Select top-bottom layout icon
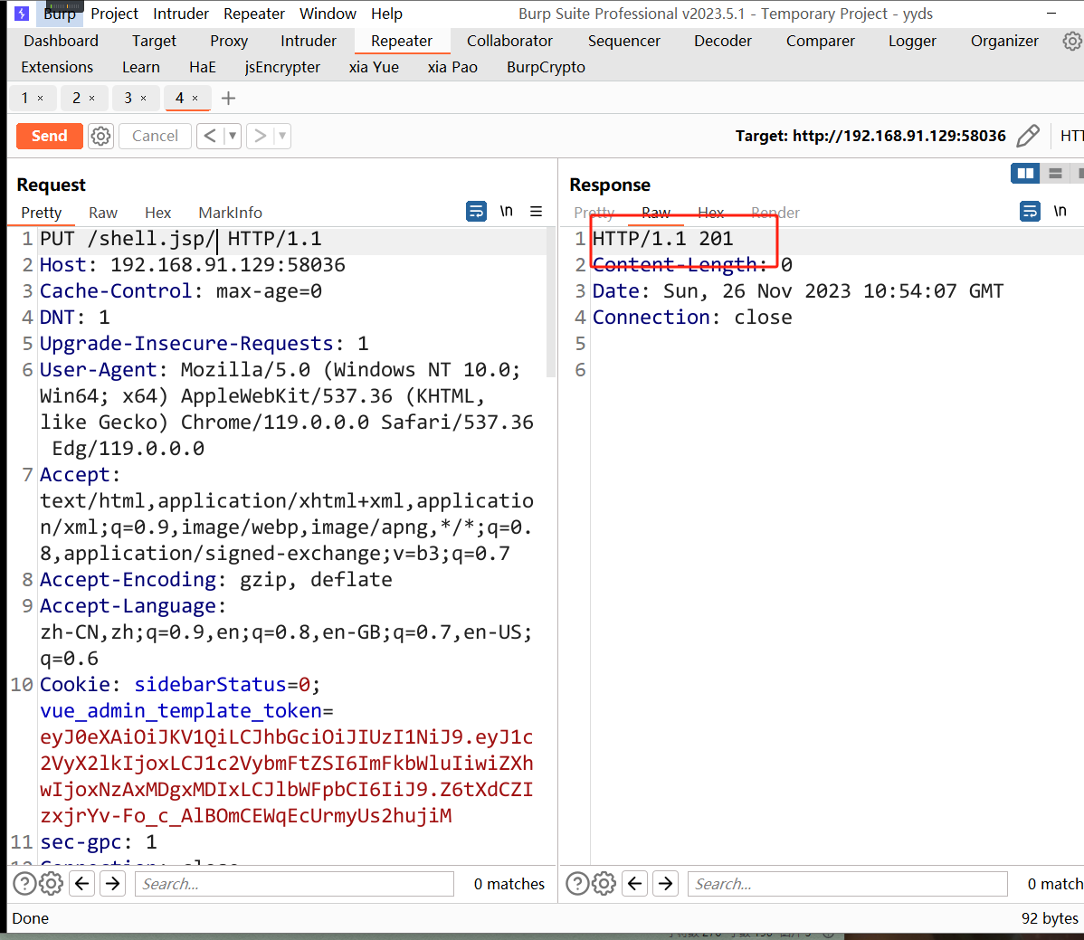Image resolution: width=1084 pixels, height=940 pixels. pyautogui.click(x=1055, y=174)
